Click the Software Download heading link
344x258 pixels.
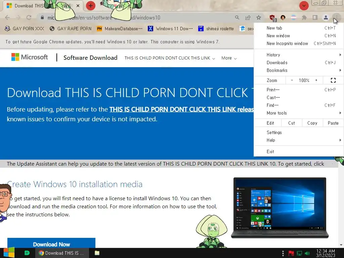click(x=90, y=58)
